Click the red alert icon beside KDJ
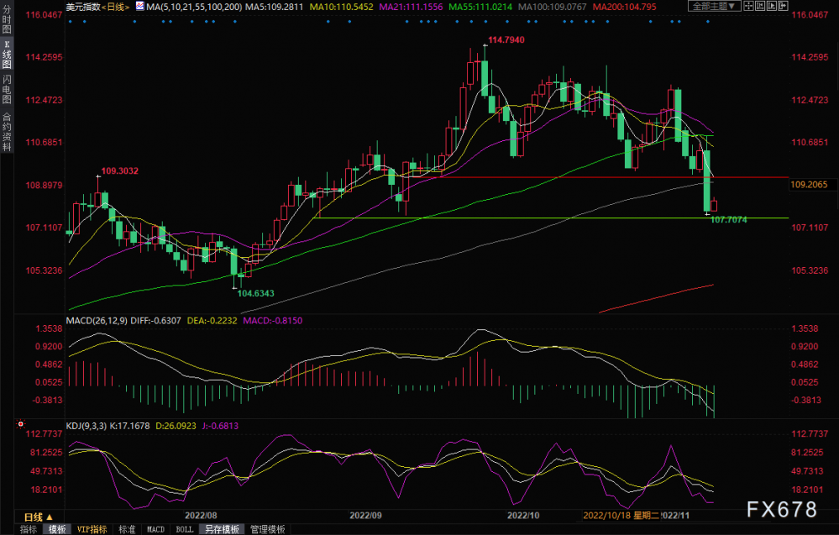 pyautogui.click(x=20, y=424)
